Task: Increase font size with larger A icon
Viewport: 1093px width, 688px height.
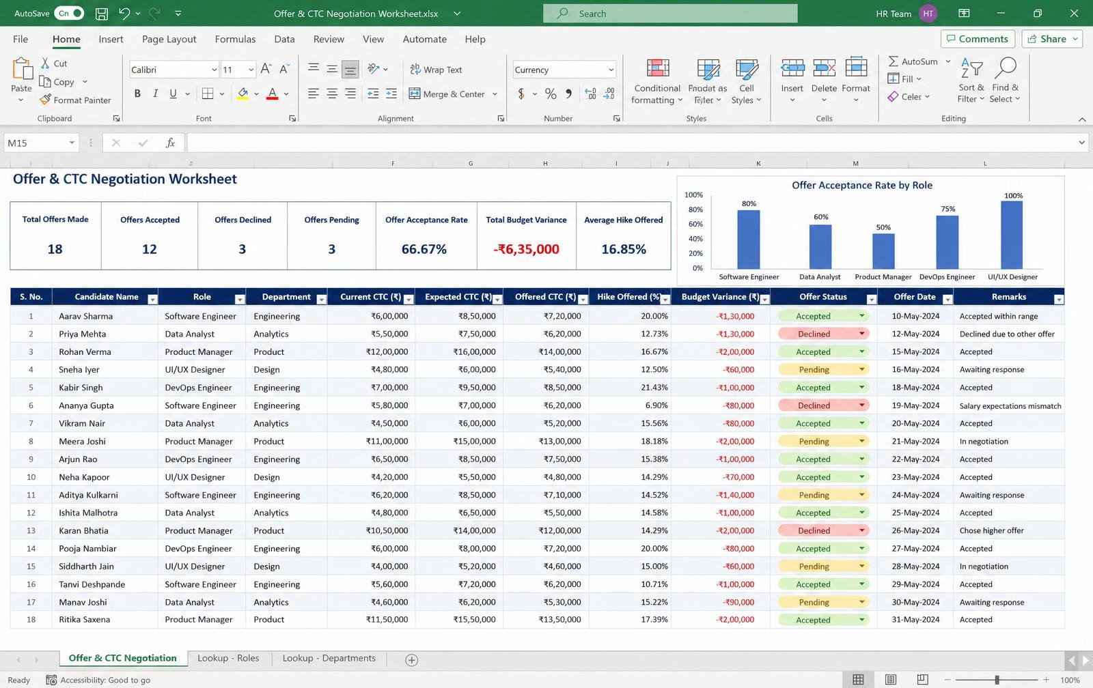Action: [x=266, y=69]
